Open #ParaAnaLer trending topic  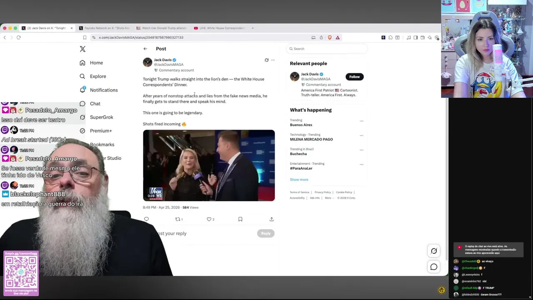[301, 168]
